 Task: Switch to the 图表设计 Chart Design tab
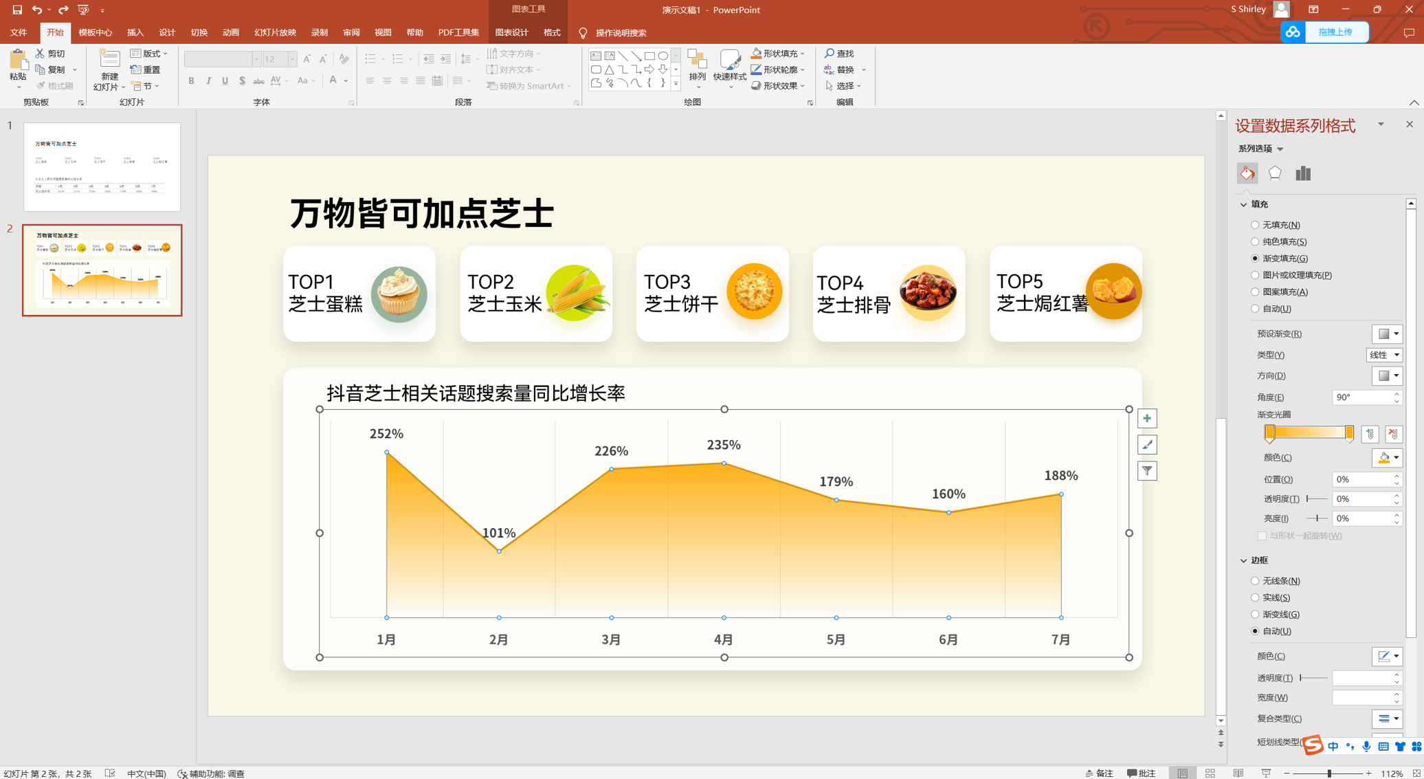(511, 32)
